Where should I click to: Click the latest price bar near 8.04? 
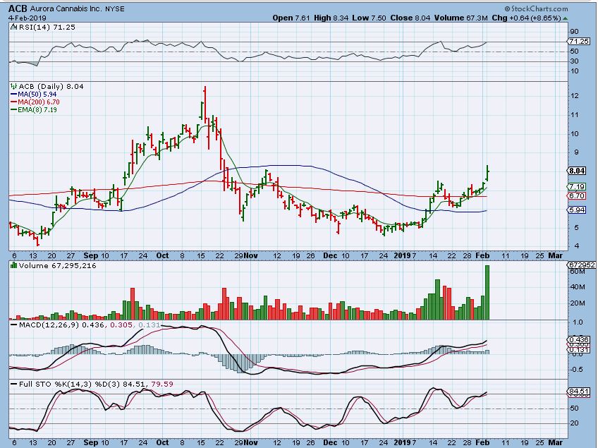(487, 173)
